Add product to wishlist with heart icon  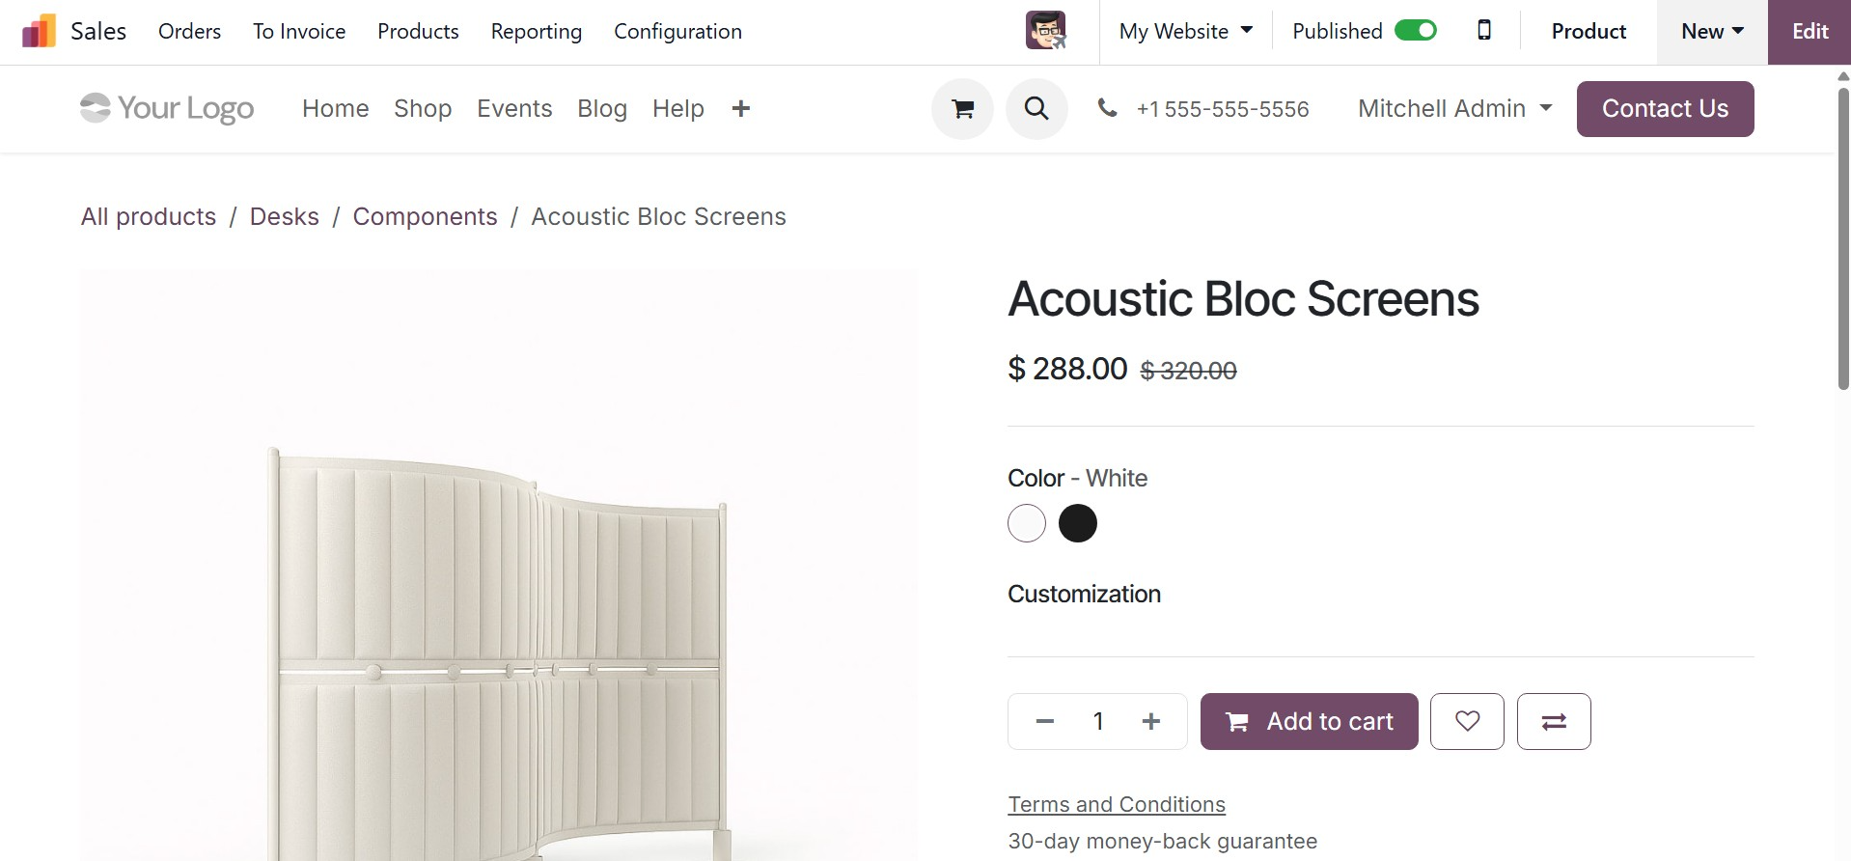(1466, 721)
